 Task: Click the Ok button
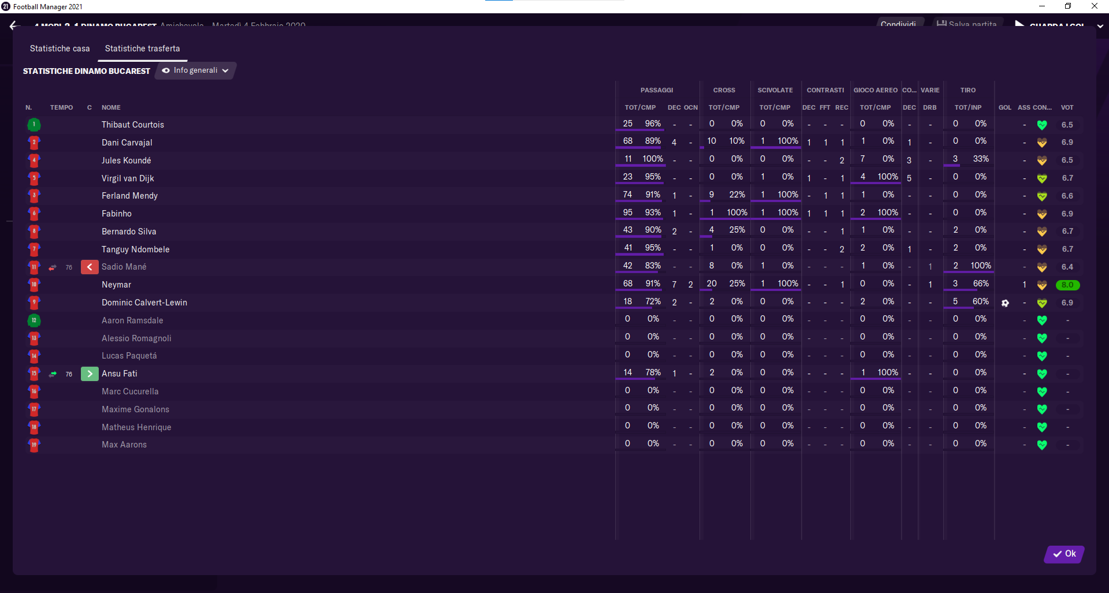point(1064,554)
